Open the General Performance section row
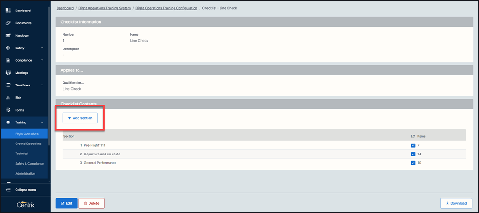 coord(264,163)
